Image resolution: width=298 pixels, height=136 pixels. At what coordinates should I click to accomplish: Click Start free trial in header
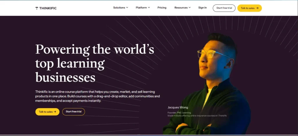click(x=224, y=8)
